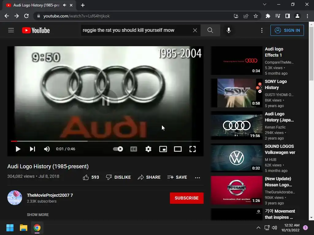
Task: Dislike the video
Action: [118, 177]
